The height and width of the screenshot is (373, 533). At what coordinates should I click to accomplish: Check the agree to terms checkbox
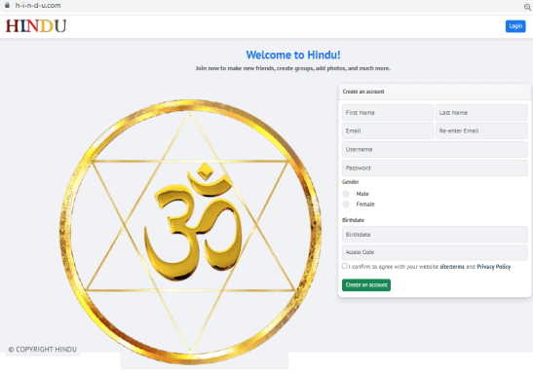(x=345, y=266)
